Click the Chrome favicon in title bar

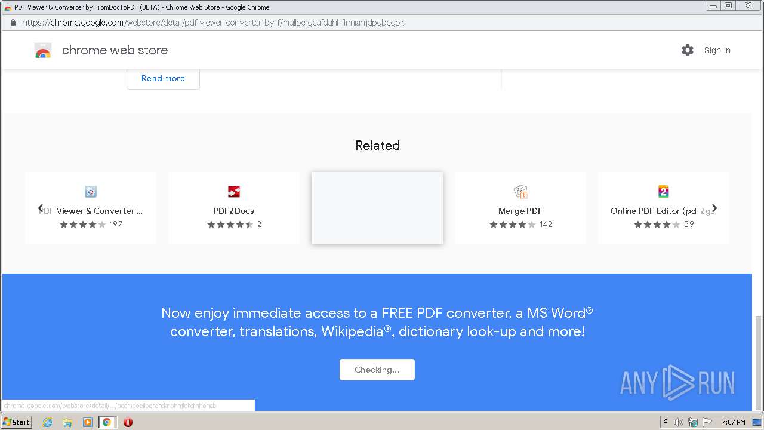coord(8,7)
